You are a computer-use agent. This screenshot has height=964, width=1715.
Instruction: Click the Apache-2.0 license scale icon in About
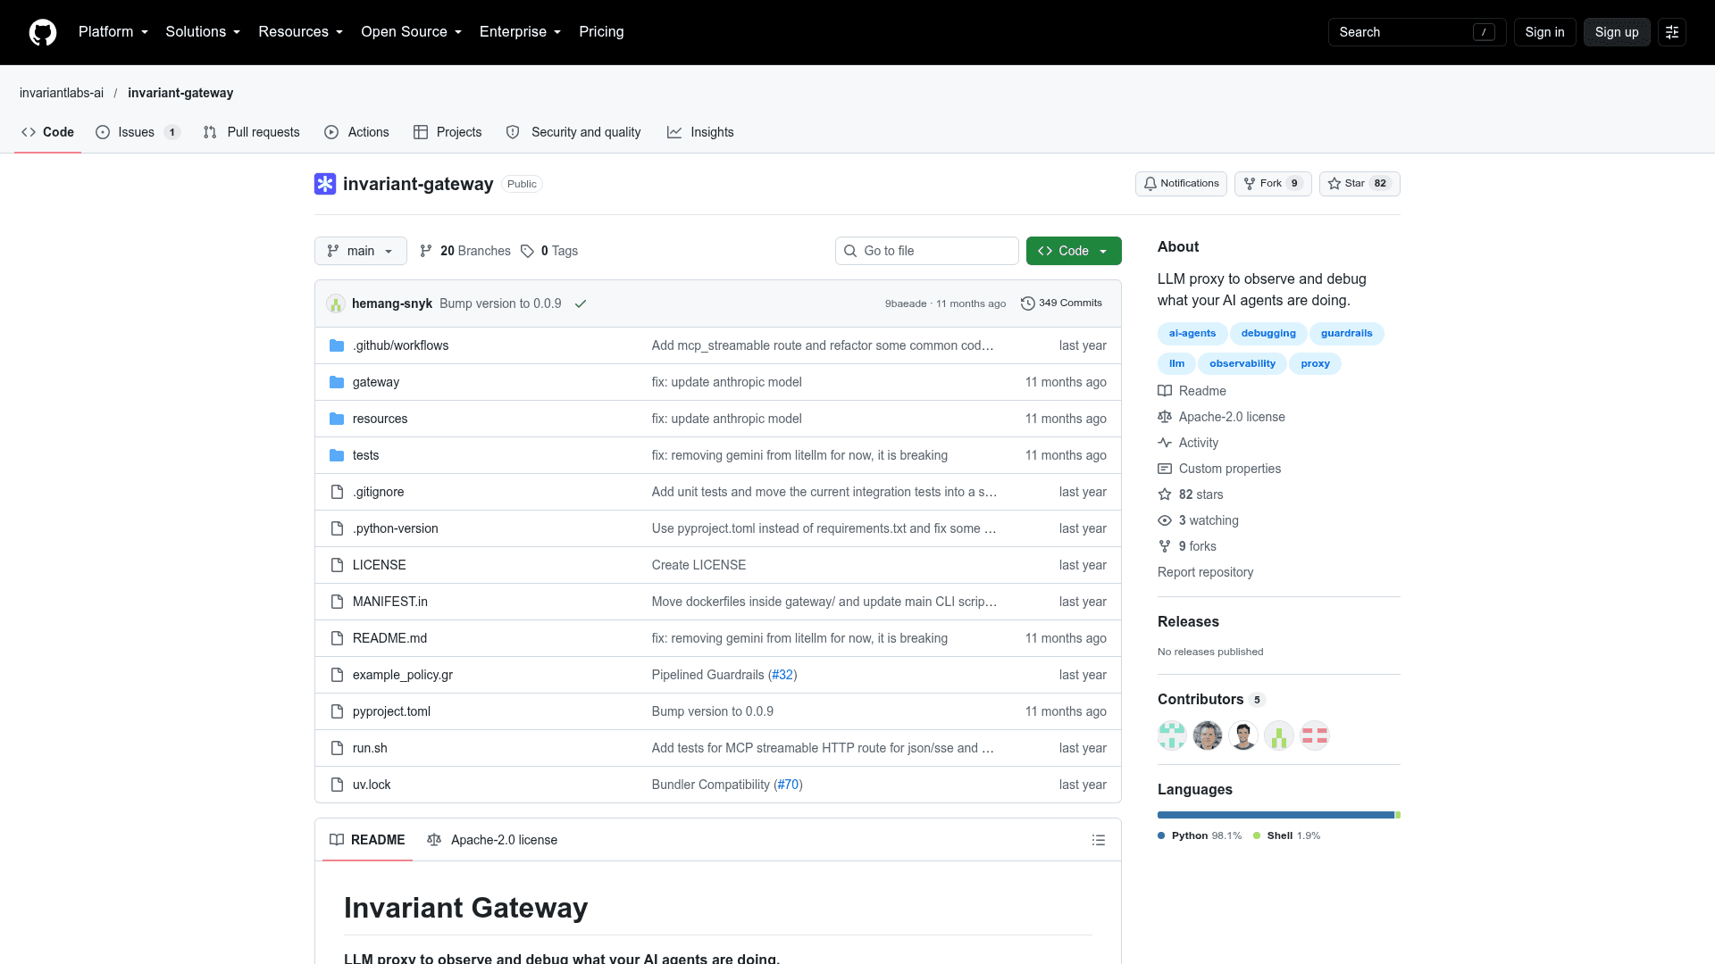coord(1165,417)
